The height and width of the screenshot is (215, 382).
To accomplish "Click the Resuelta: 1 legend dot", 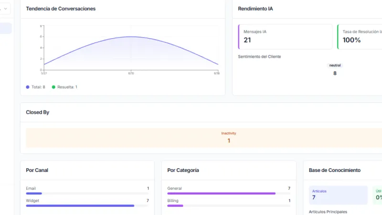I will pos(53,87).
